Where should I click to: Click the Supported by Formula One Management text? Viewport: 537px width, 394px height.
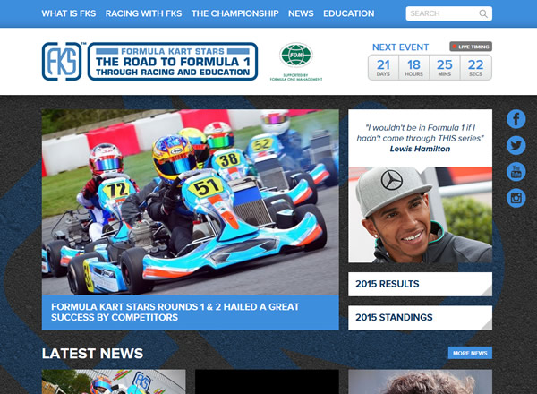[296, 77]
